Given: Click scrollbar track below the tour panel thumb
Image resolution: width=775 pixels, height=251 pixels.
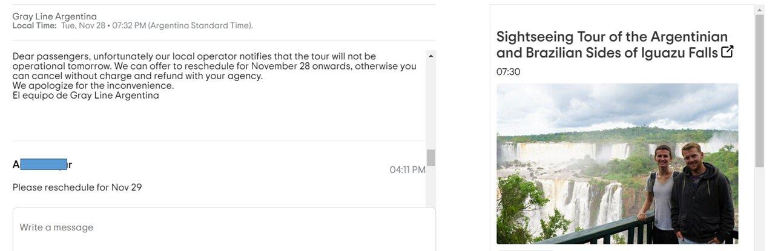Looking at the screenshot, I should click(x=759, y=209).
